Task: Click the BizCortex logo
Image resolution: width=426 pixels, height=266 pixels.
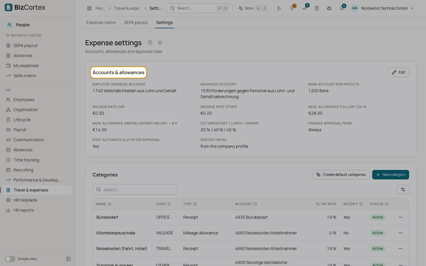Action: pyautogui.click(x=25, y=7)
